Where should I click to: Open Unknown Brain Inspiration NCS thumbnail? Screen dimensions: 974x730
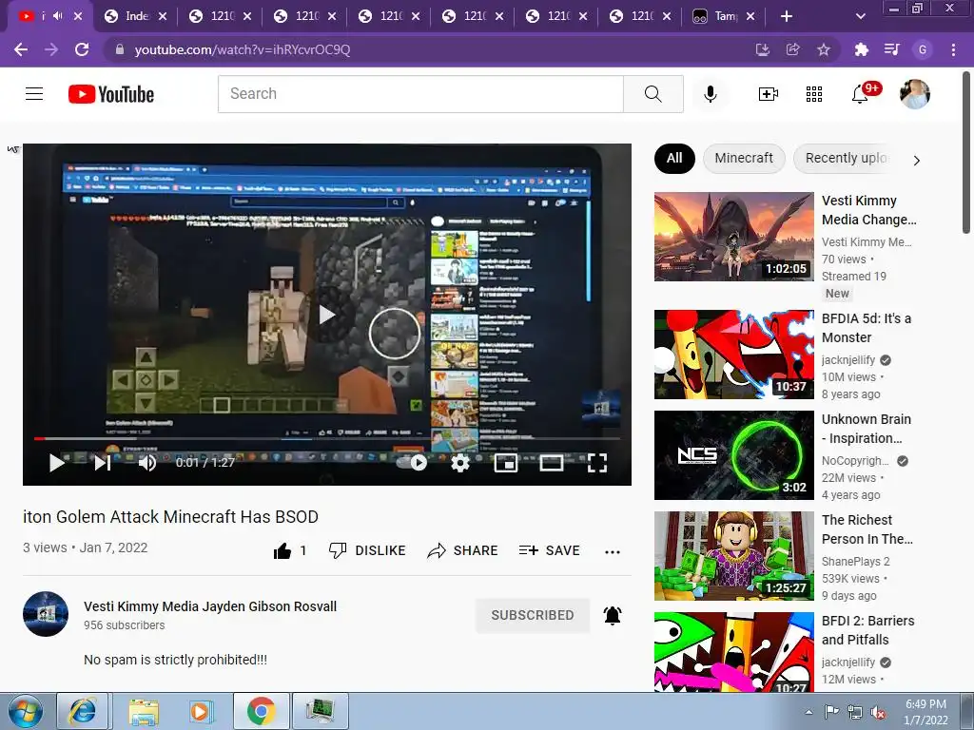pos(733,455)
